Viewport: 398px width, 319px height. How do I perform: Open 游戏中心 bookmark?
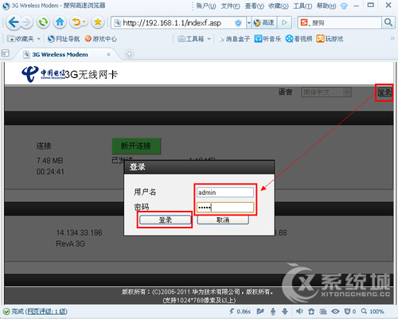pyautogui.click(x=101, y=39)
